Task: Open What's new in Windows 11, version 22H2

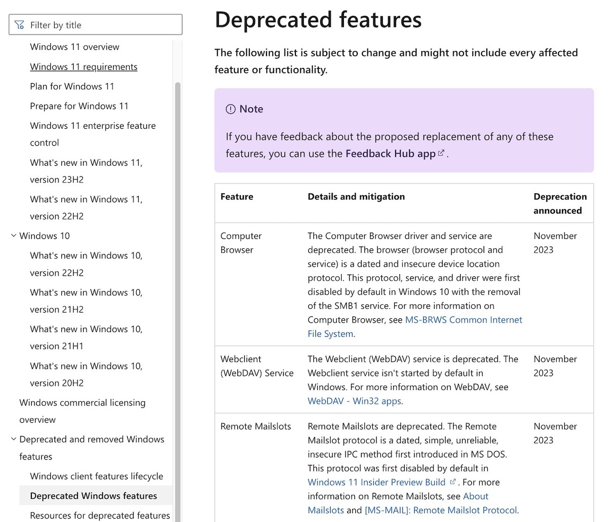Action: click(86, 208)
